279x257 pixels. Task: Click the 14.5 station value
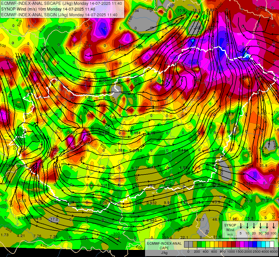click(38, 218)
